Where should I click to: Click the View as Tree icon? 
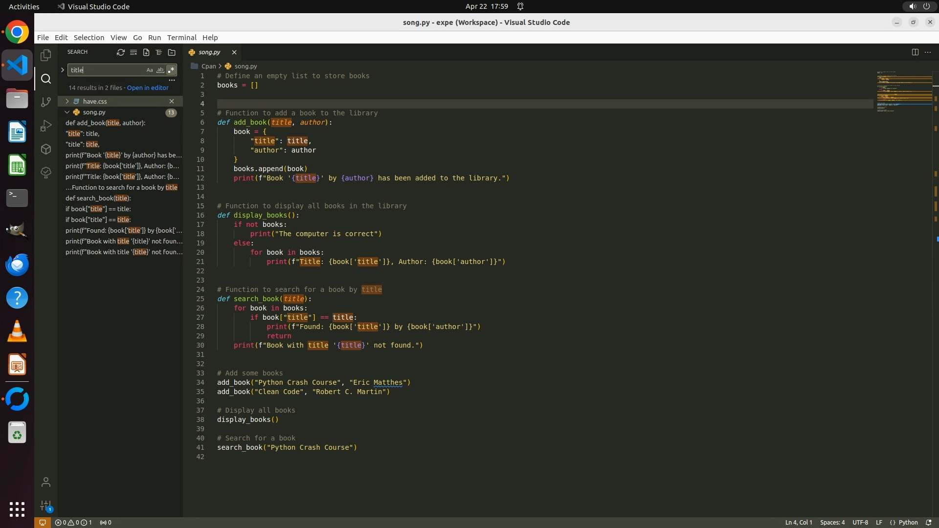click(158, 52)
